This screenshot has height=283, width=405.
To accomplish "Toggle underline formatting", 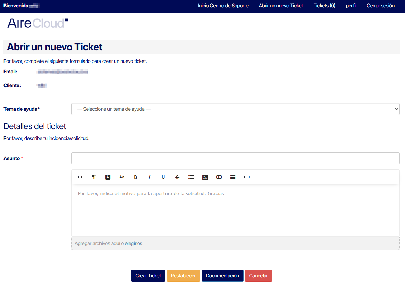I will 163,177.
